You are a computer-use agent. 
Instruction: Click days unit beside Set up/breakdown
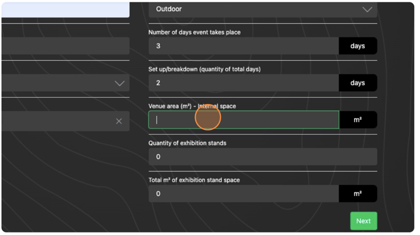coord(358,83)
